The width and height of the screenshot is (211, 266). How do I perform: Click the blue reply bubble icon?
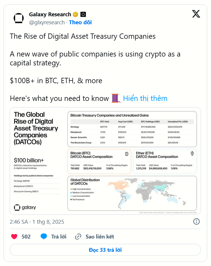pyautogui.click(x=44, y=236)
